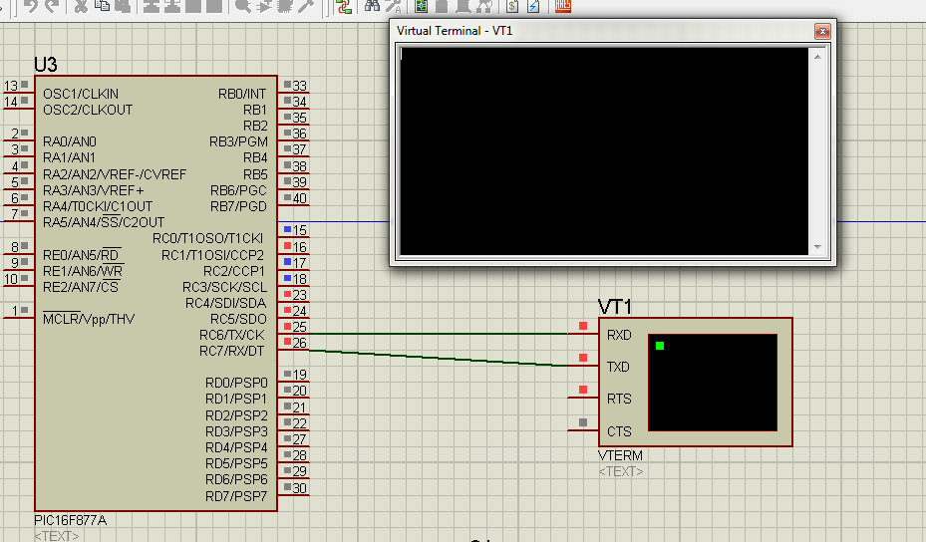The image size is (926, 542).
Task: Click the grey logic indicator at CTS pin
Action: point(583,422)
